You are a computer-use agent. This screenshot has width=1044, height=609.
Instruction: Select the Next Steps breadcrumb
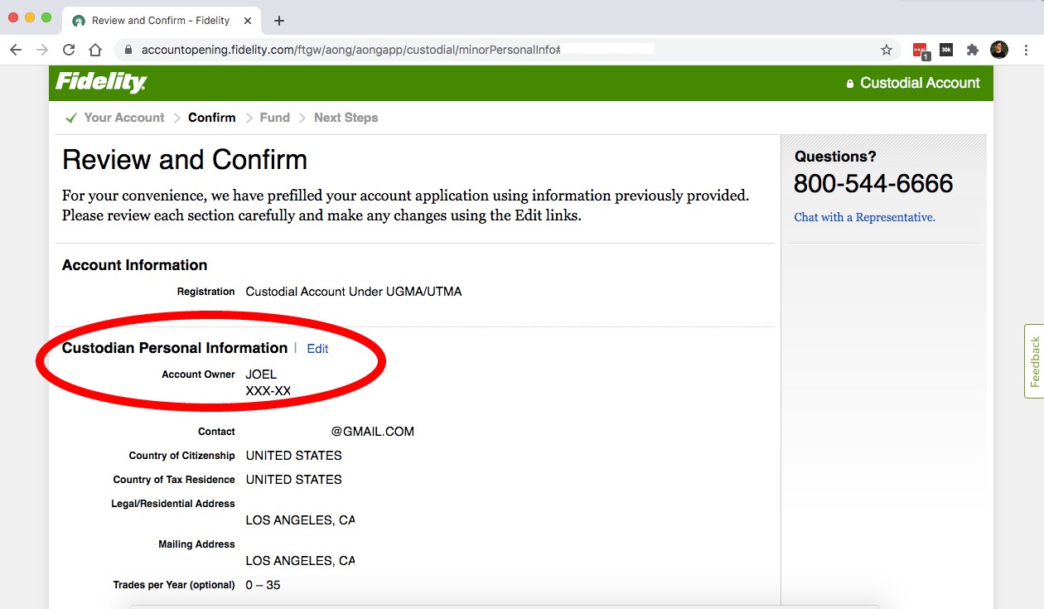coord(346,118)
